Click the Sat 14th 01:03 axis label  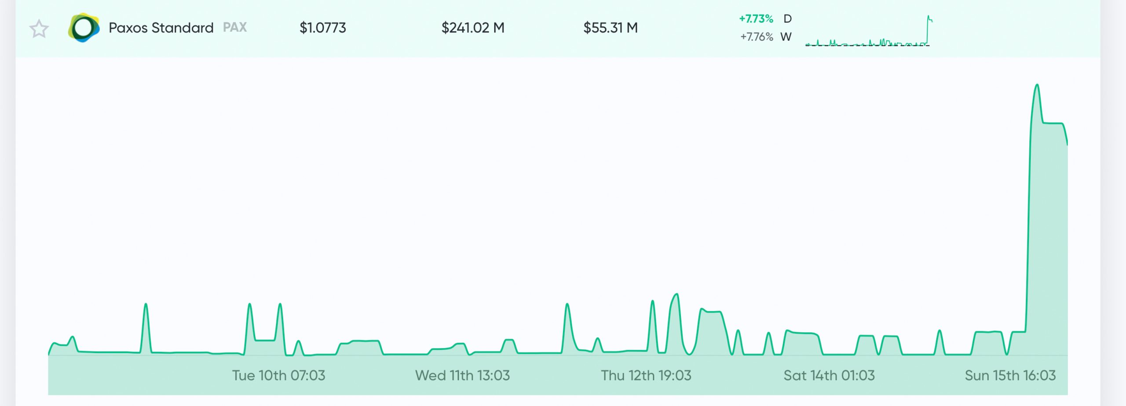tap(829, 376)
